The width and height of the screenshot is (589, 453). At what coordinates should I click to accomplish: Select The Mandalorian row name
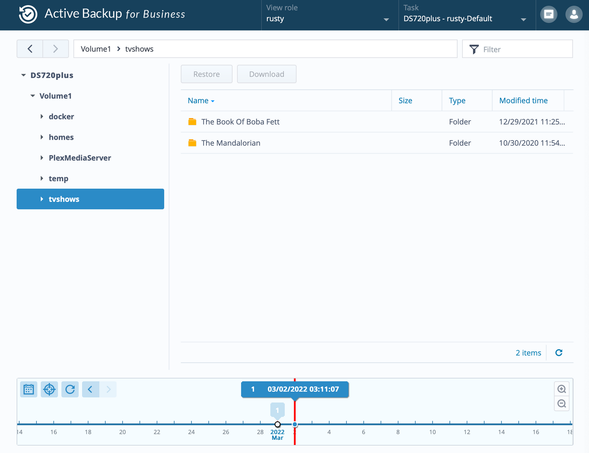click(x=231, y=143)
